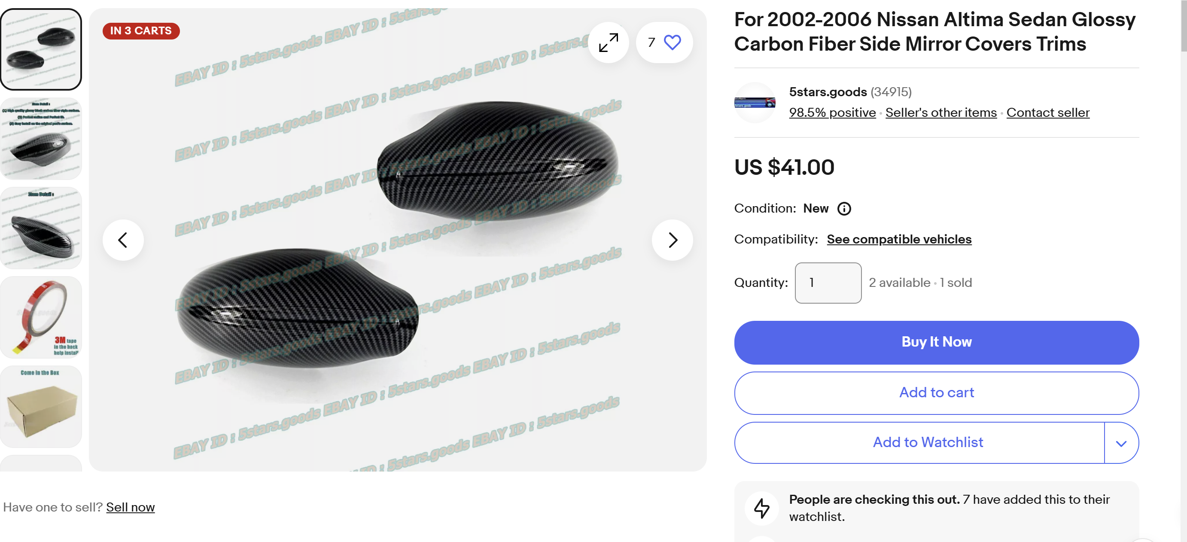Open the condition info icon
Viewport: 1187px width, 542px height.
[844, 209]
